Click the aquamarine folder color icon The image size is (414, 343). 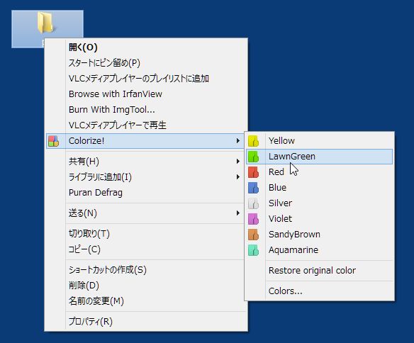253,250
